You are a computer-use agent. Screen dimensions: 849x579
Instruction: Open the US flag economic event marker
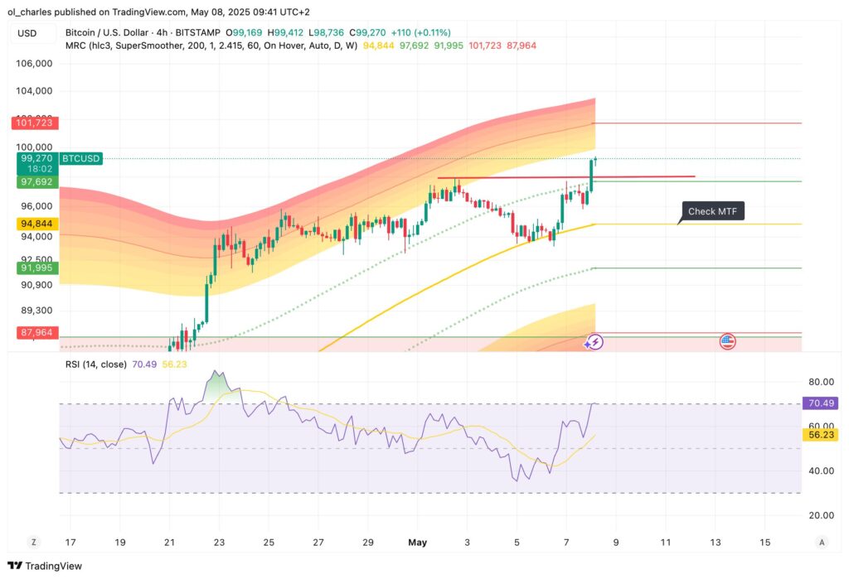tap(727, 340)
